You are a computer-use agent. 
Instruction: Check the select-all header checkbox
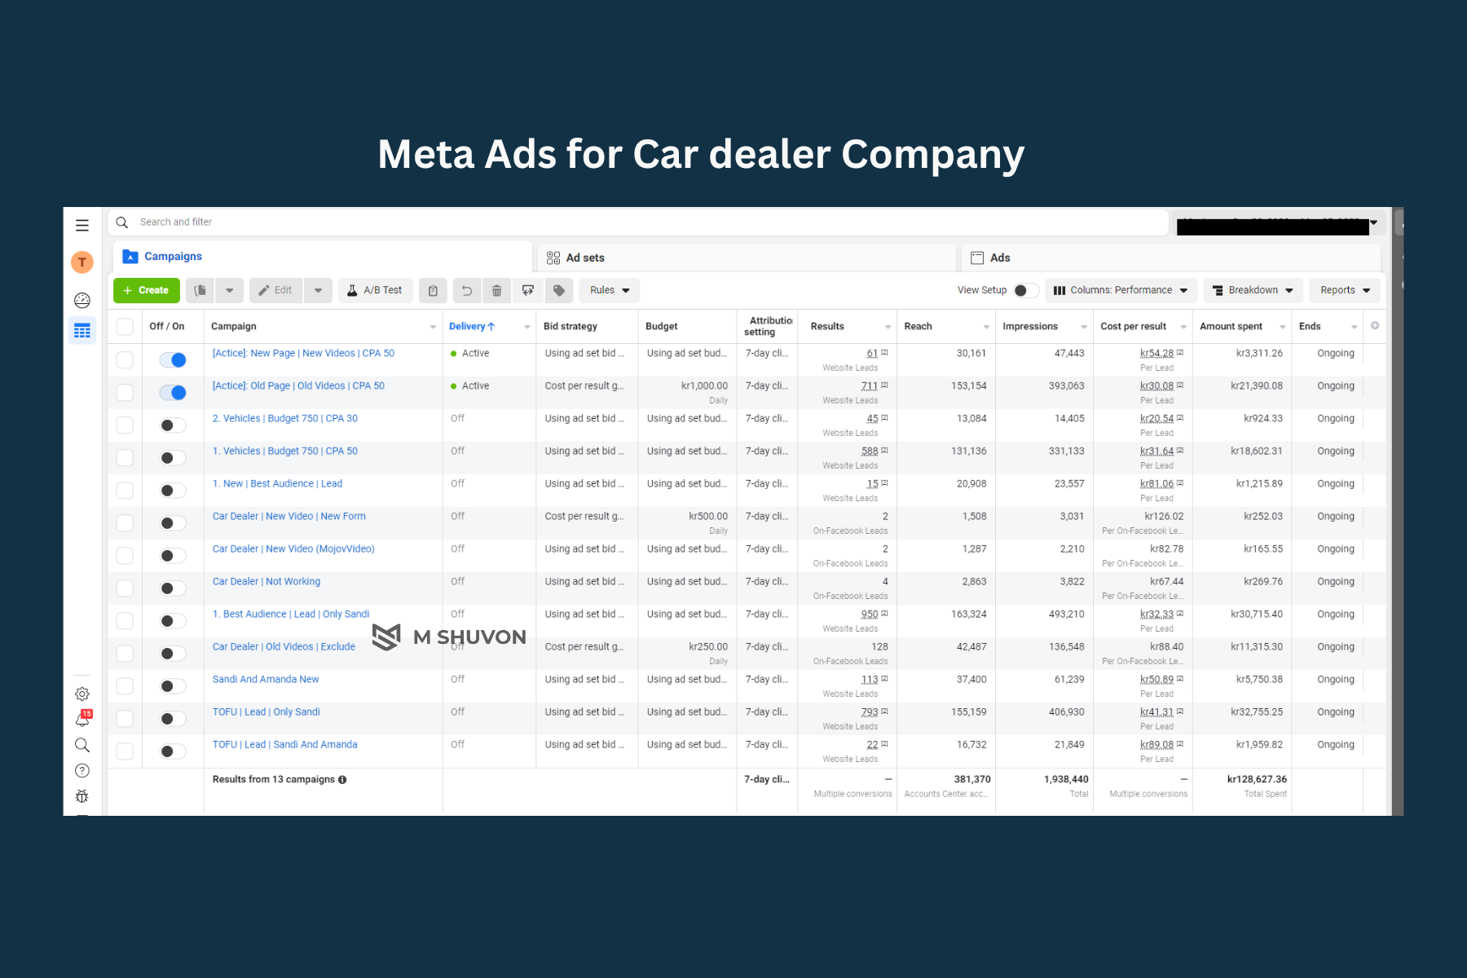point(125,327)
